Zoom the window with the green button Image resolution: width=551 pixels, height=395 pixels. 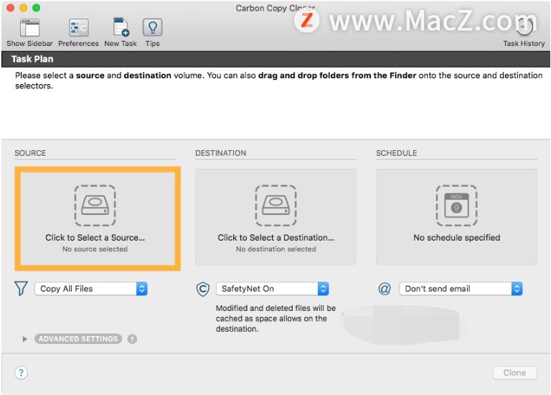click(x=36, y=8)
